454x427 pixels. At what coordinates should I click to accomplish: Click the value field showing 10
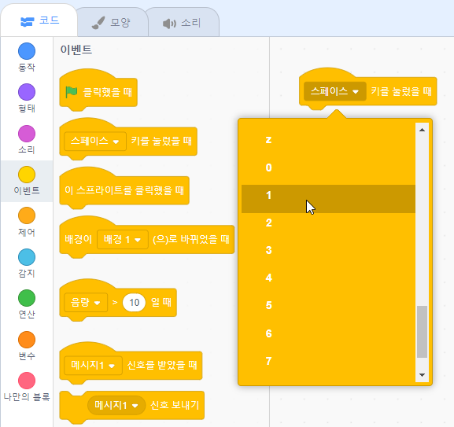(x=134, y=303)
